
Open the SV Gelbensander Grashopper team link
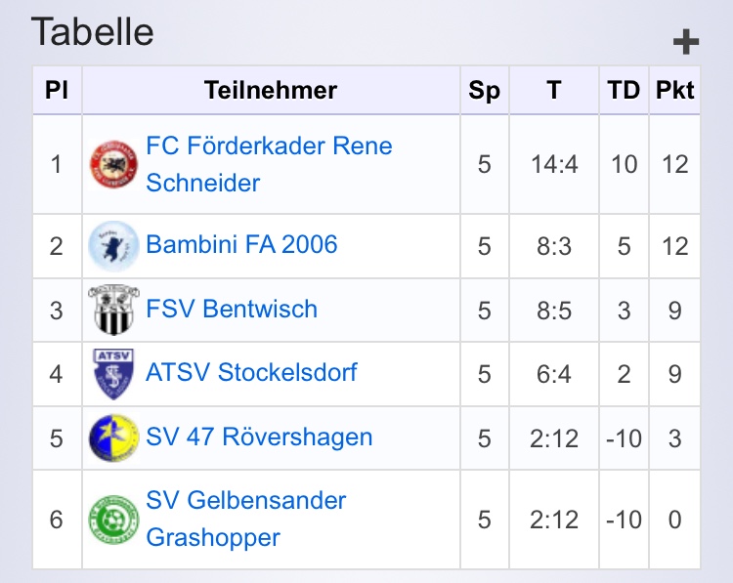[246, 502]
